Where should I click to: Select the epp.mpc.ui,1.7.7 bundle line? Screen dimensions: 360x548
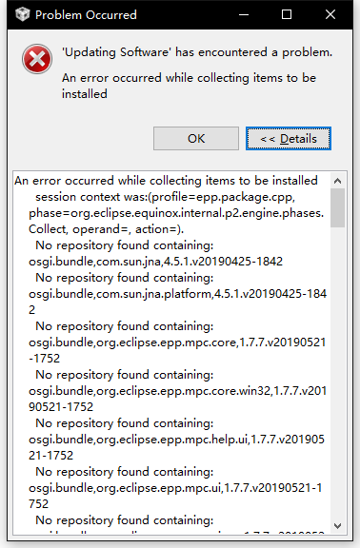tap(175, 496)
